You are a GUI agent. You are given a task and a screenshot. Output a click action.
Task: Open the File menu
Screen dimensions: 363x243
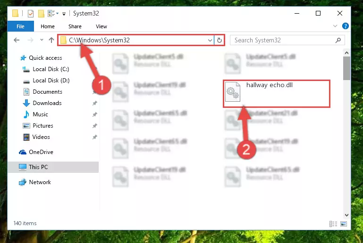point(21,26)
